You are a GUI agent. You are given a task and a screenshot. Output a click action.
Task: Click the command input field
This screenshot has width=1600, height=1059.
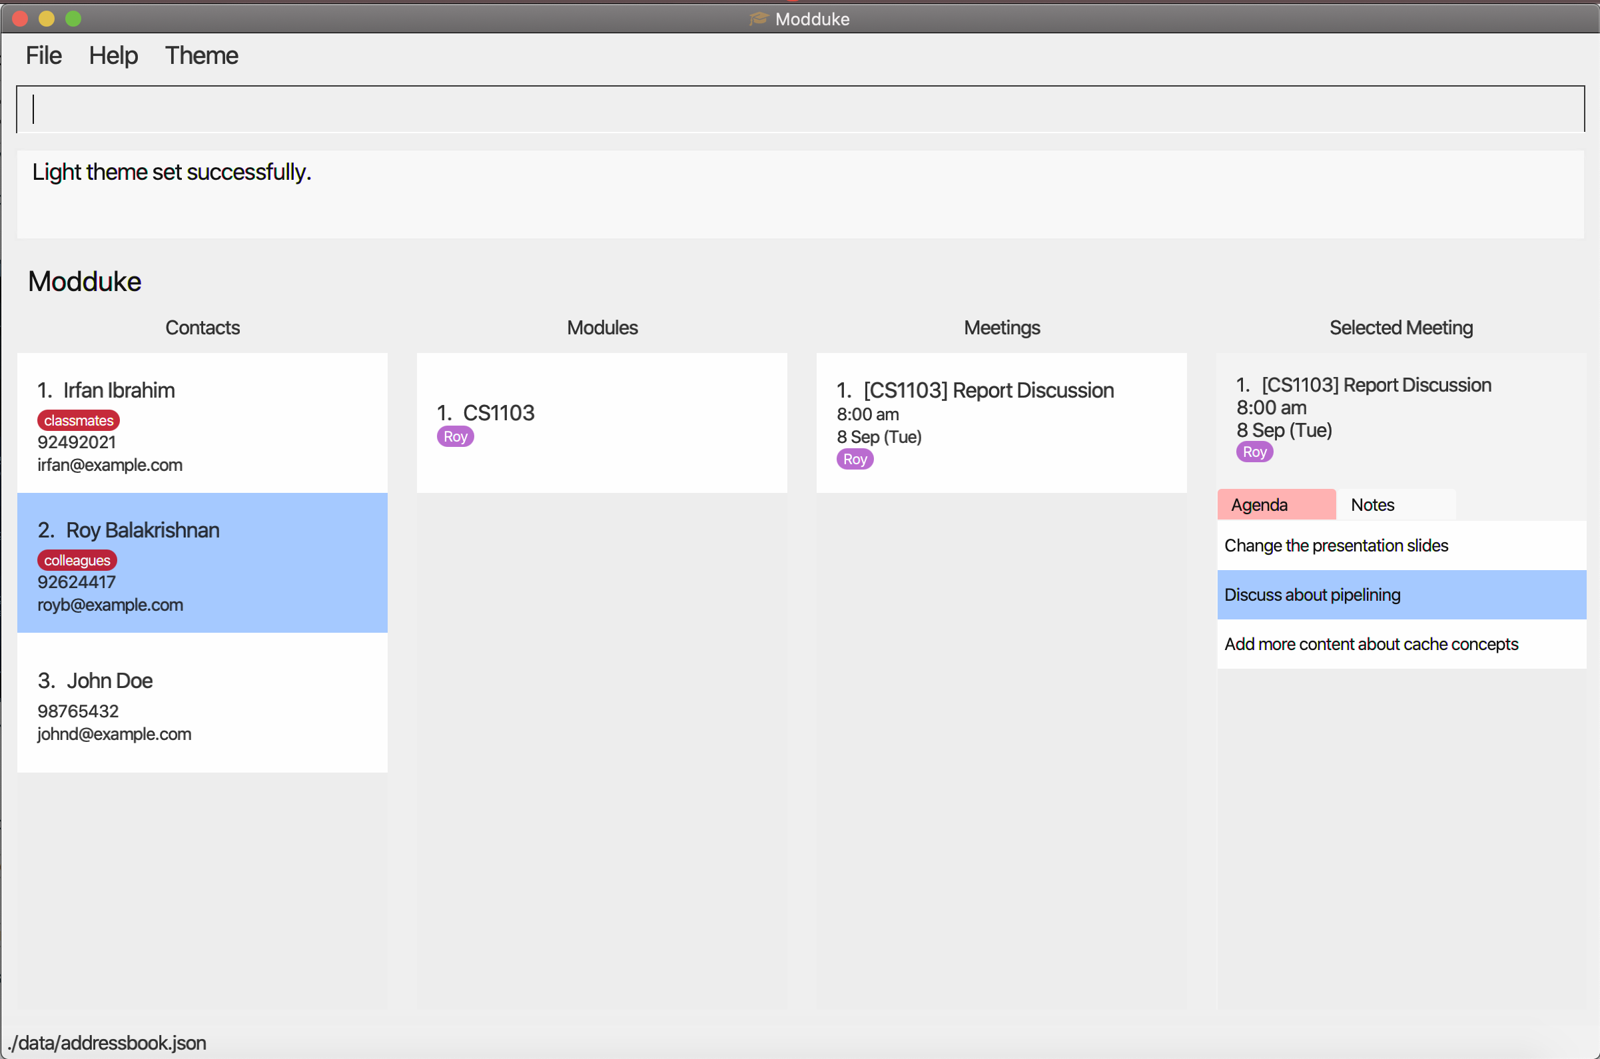[x=799, y=109]
